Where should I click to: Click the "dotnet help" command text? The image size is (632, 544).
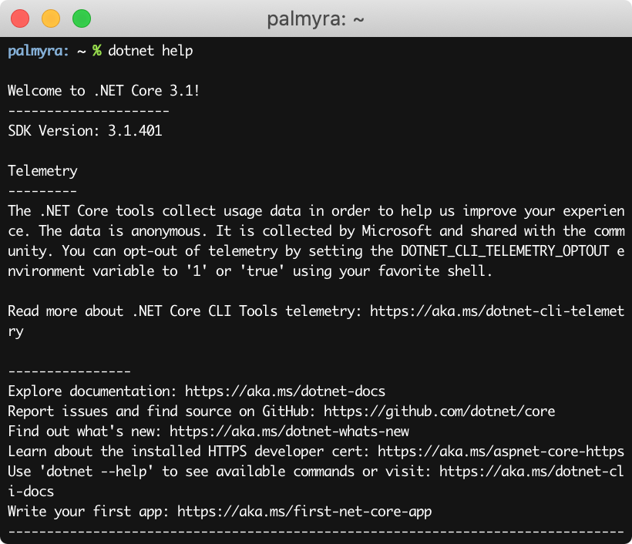150,51
